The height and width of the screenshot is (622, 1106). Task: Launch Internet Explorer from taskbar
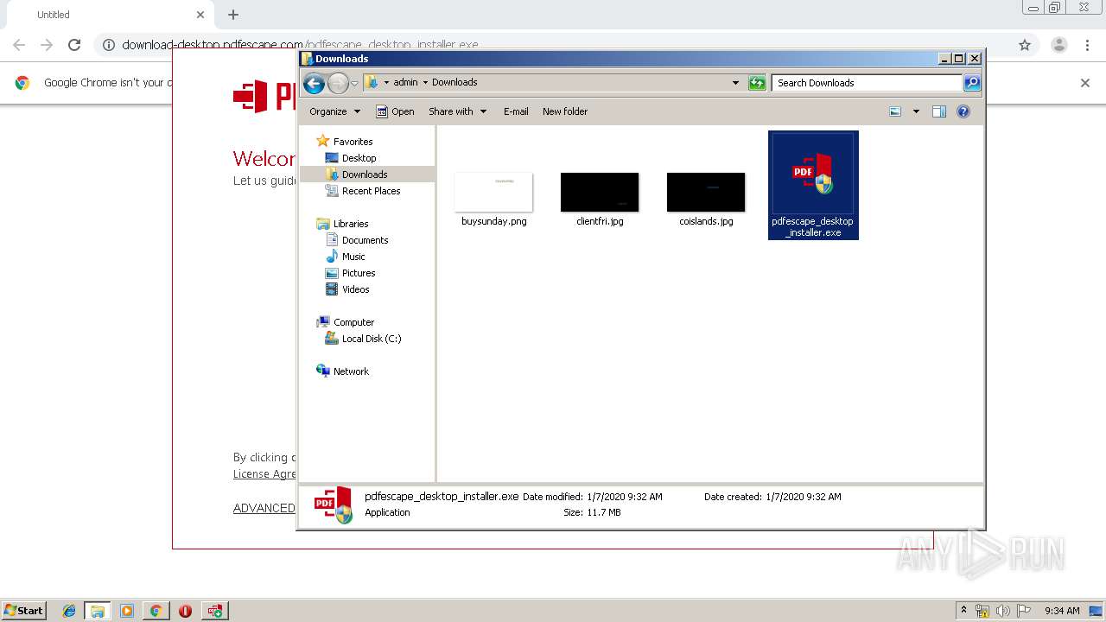(x=69, y=611)
